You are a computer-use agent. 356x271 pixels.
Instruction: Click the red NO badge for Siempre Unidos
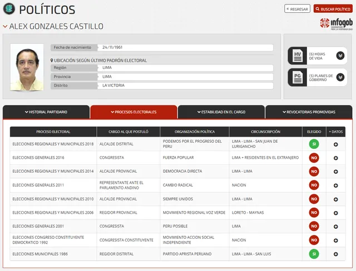314,199
